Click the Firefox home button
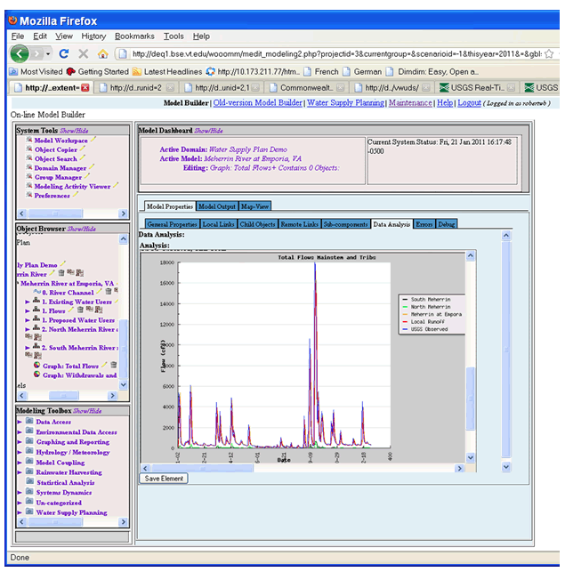The image size is (565, 572). point(103,53)
